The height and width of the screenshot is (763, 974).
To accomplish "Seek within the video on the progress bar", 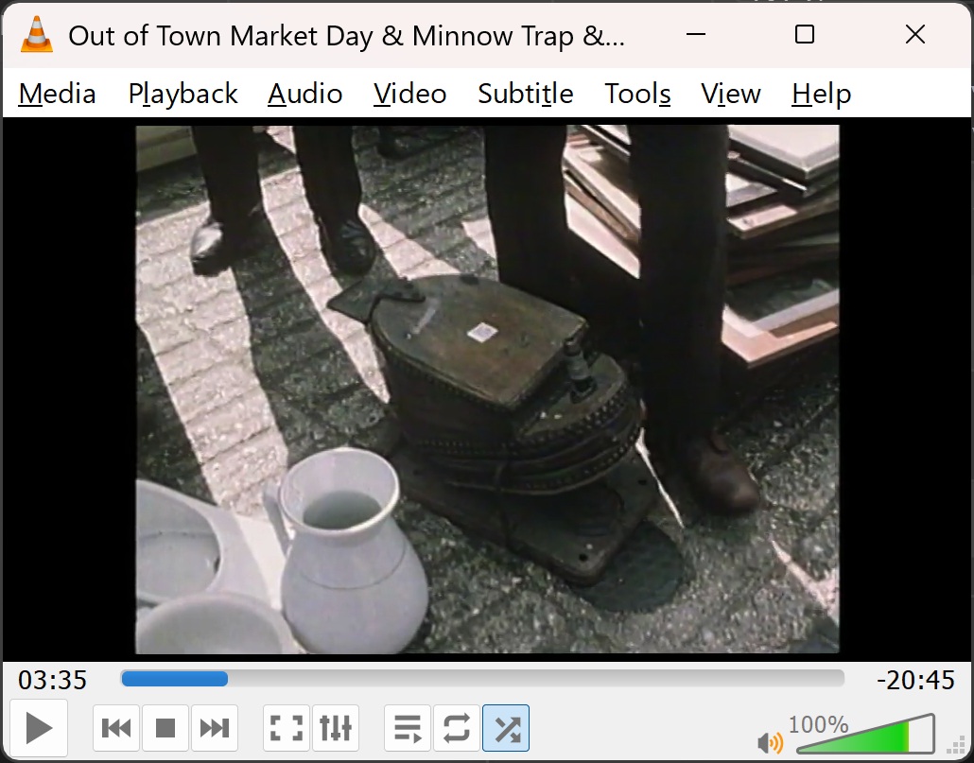I will (x=482, y=679).
